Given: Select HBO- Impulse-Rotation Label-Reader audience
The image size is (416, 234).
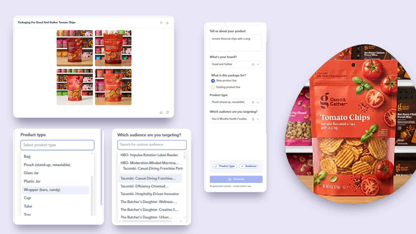Looking at the screenshot, I should click(x=150, y=155).
